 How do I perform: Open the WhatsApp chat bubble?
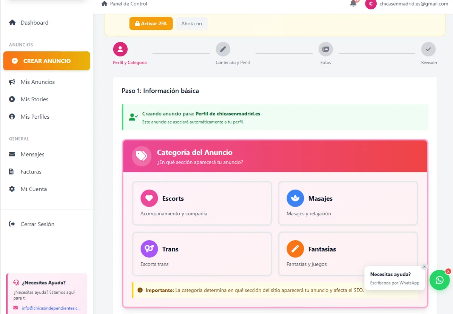coord(439,280)
